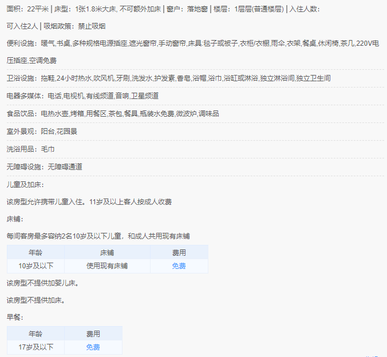Image resolution: width=387 pixels, height=357 pixels.
Task: Click the 压插座,空调免费 text
Action: coord(31,61)
